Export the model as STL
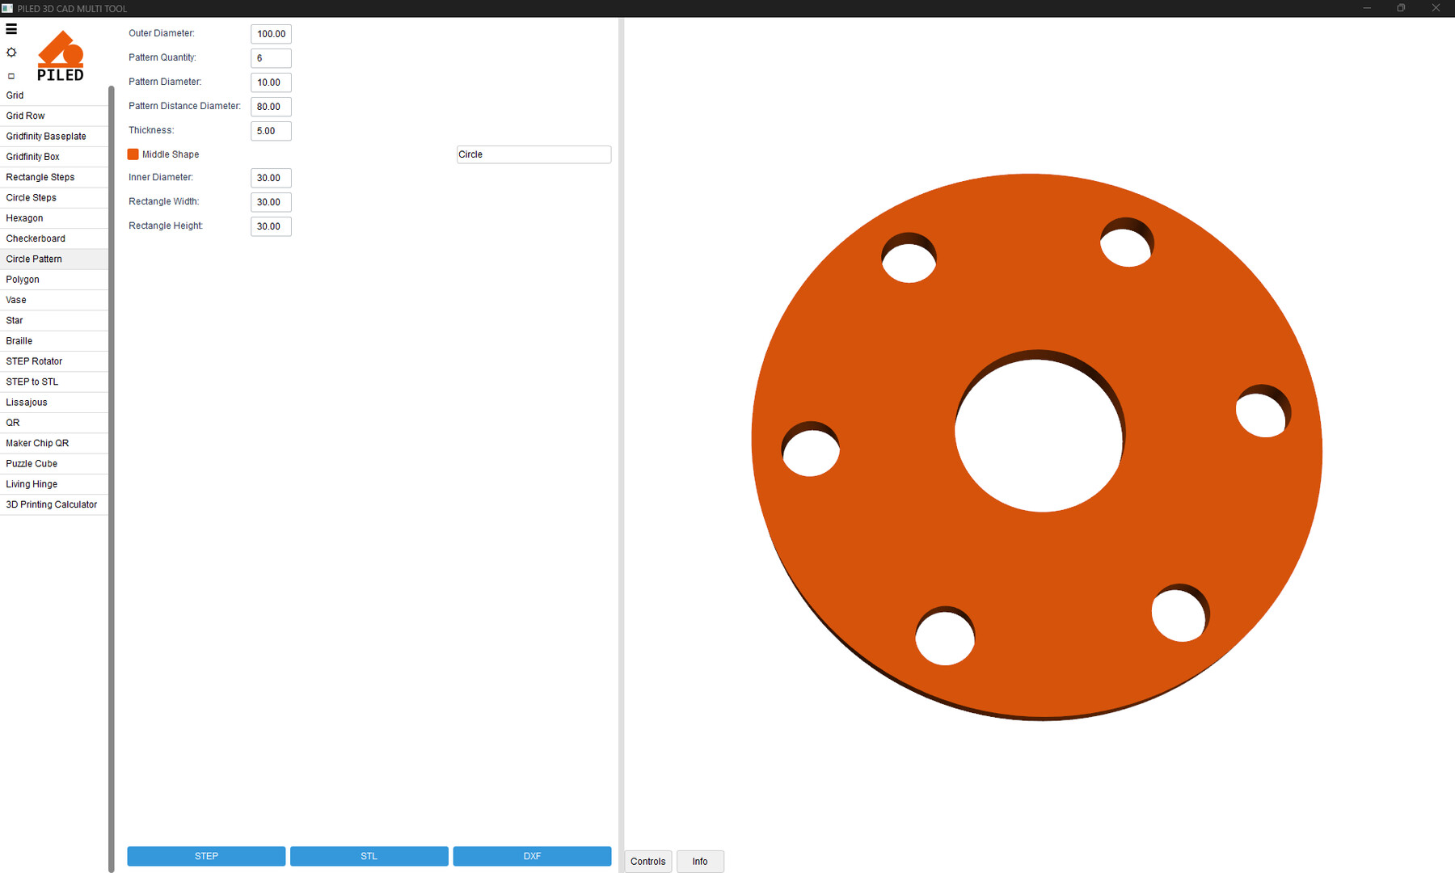 click(369, 856)
